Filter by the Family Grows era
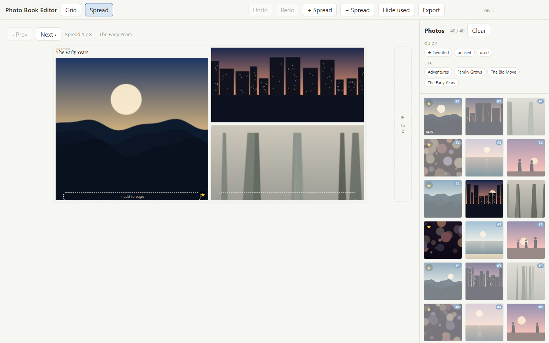The height and width of the screenshot is (343, 549). [470, 72]
